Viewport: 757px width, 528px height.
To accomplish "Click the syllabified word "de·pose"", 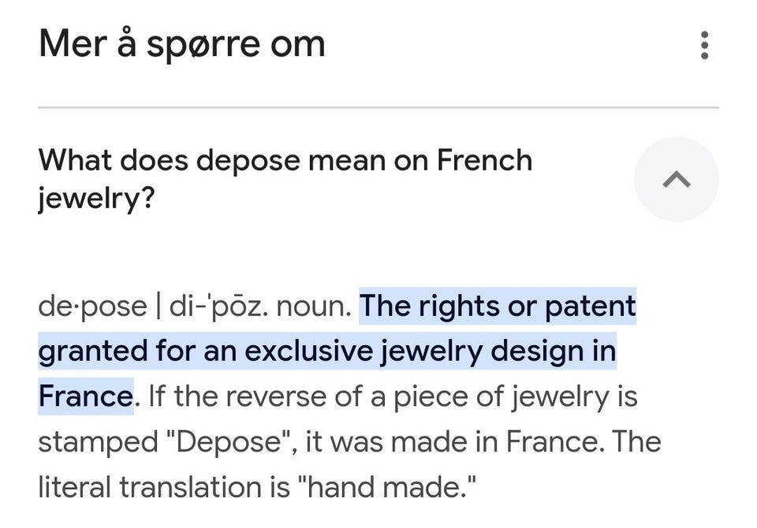I will click(91, 307).
